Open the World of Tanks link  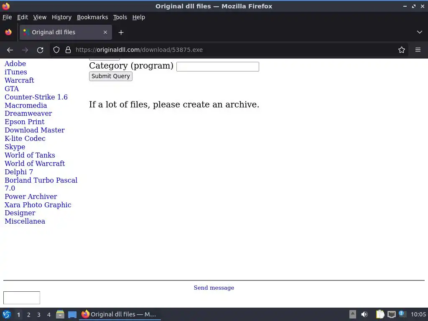pyautogui.click(x=30, y=155)
